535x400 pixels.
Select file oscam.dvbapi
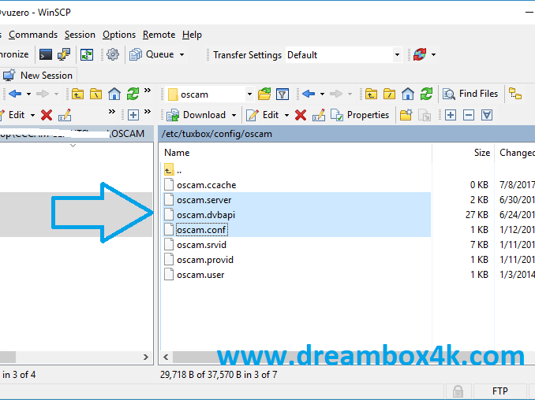click(x=206, y=215)
